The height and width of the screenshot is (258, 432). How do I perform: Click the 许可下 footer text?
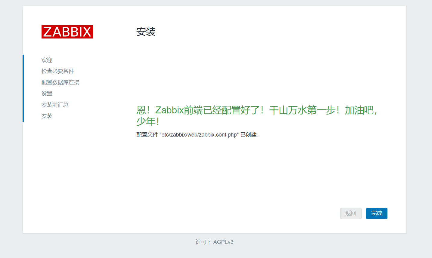click(x=204, y=242)
